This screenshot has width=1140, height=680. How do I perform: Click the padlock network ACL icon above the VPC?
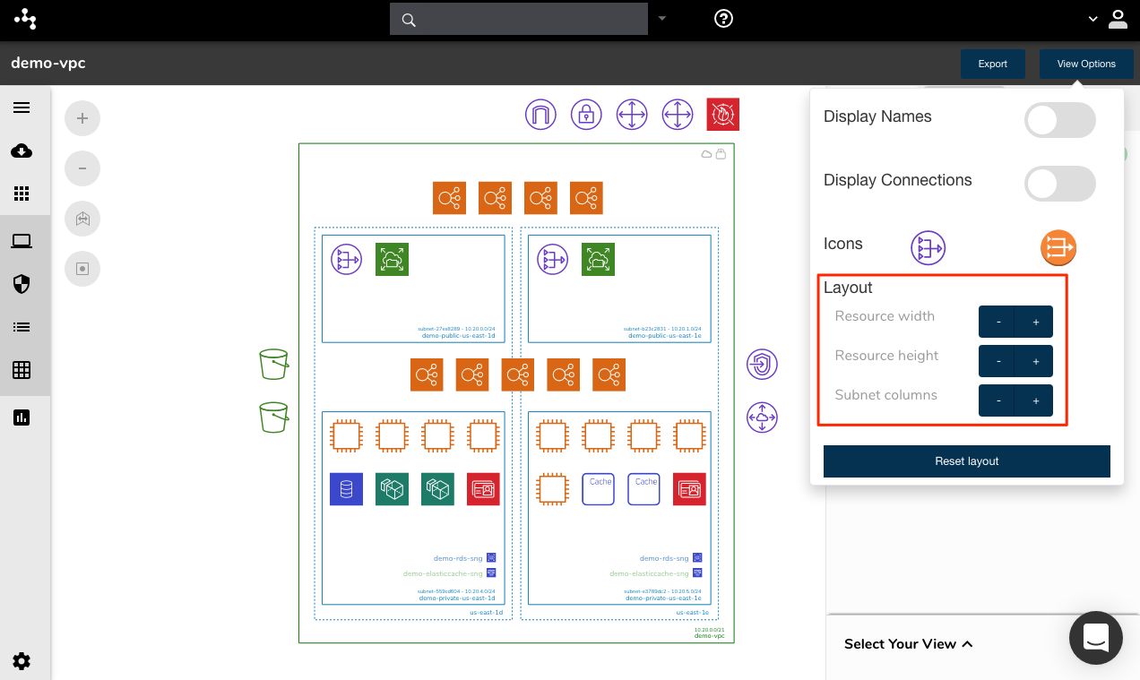[586, 114]
